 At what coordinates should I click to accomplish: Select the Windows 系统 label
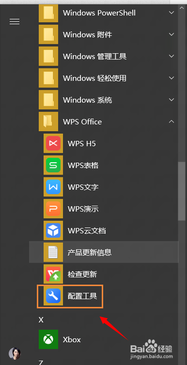(88, 100)
